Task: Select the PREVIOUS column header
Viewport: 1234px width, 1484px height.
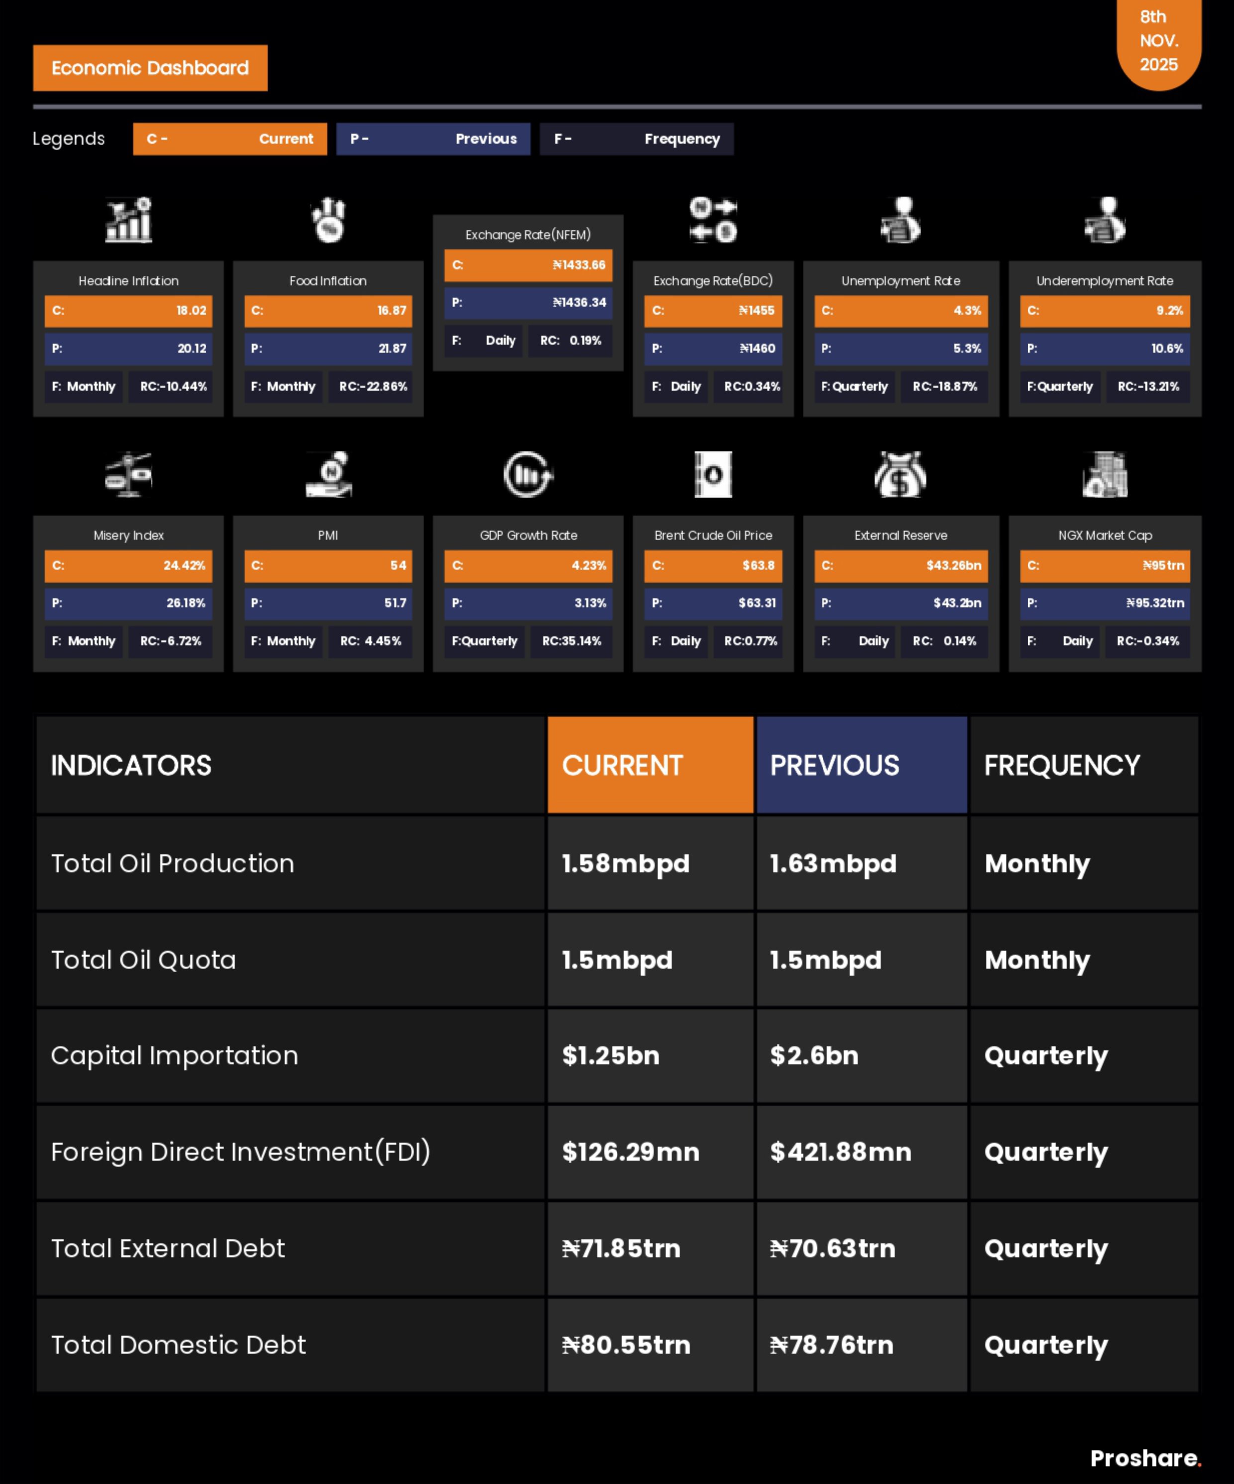Action: coord(861,765)
